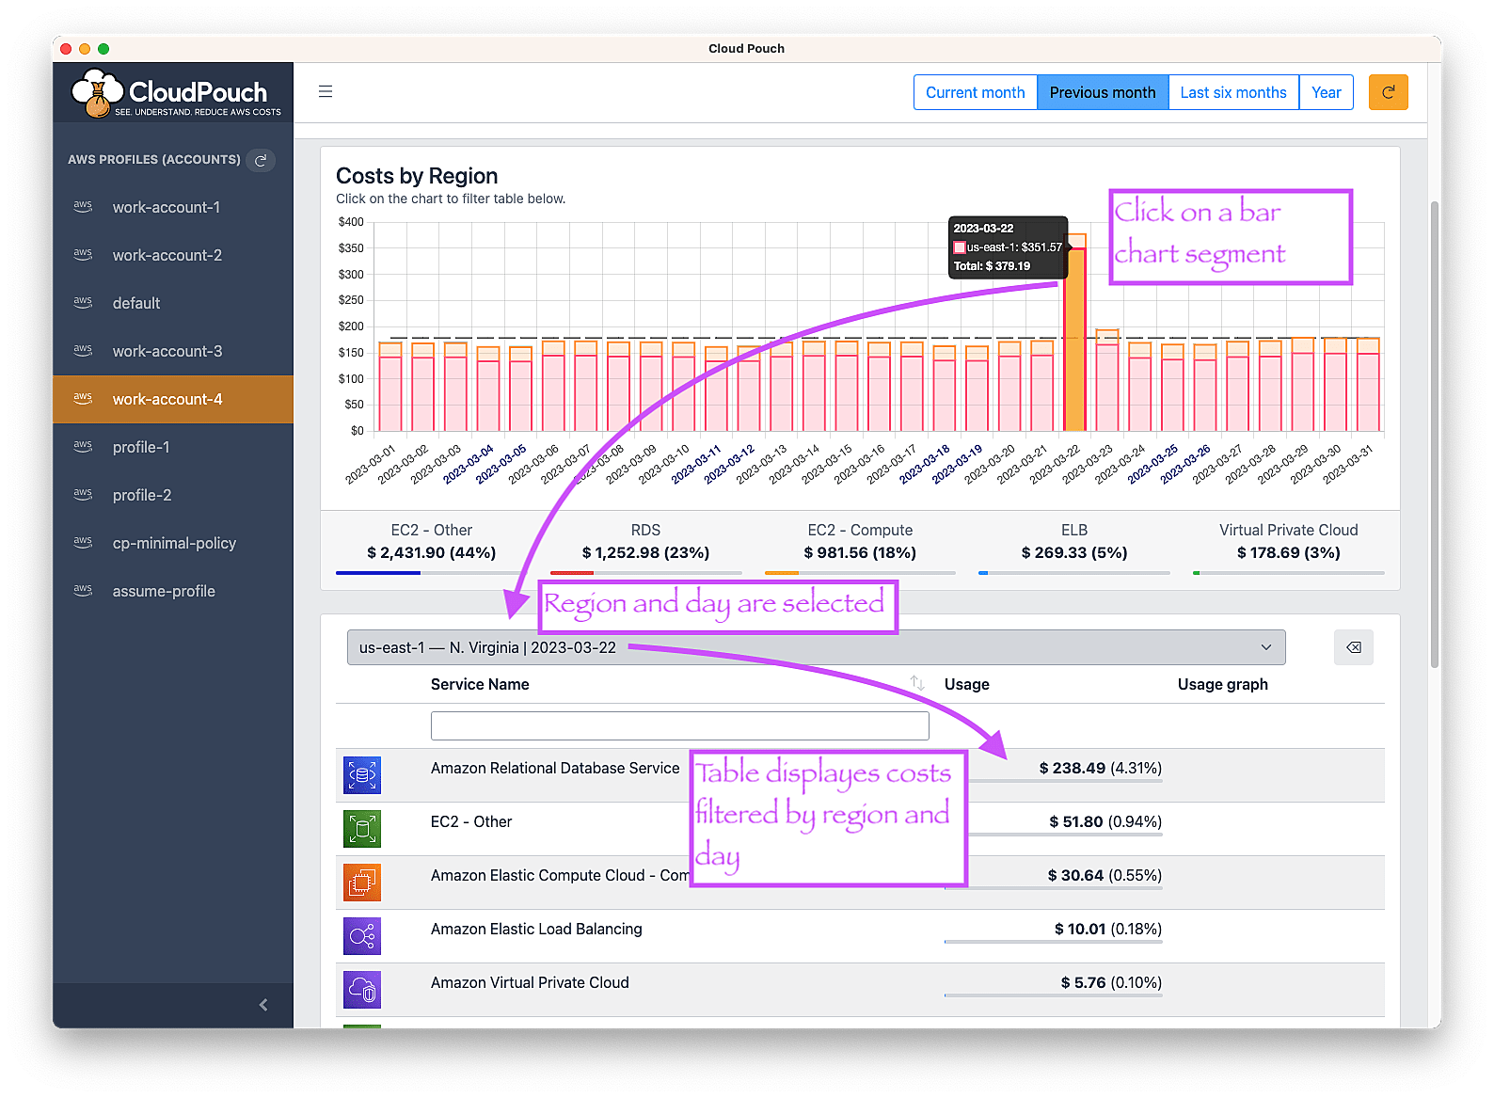Click the aws icon beside work-account-3
This screenshot has width=1494, height=1098.
83,350
